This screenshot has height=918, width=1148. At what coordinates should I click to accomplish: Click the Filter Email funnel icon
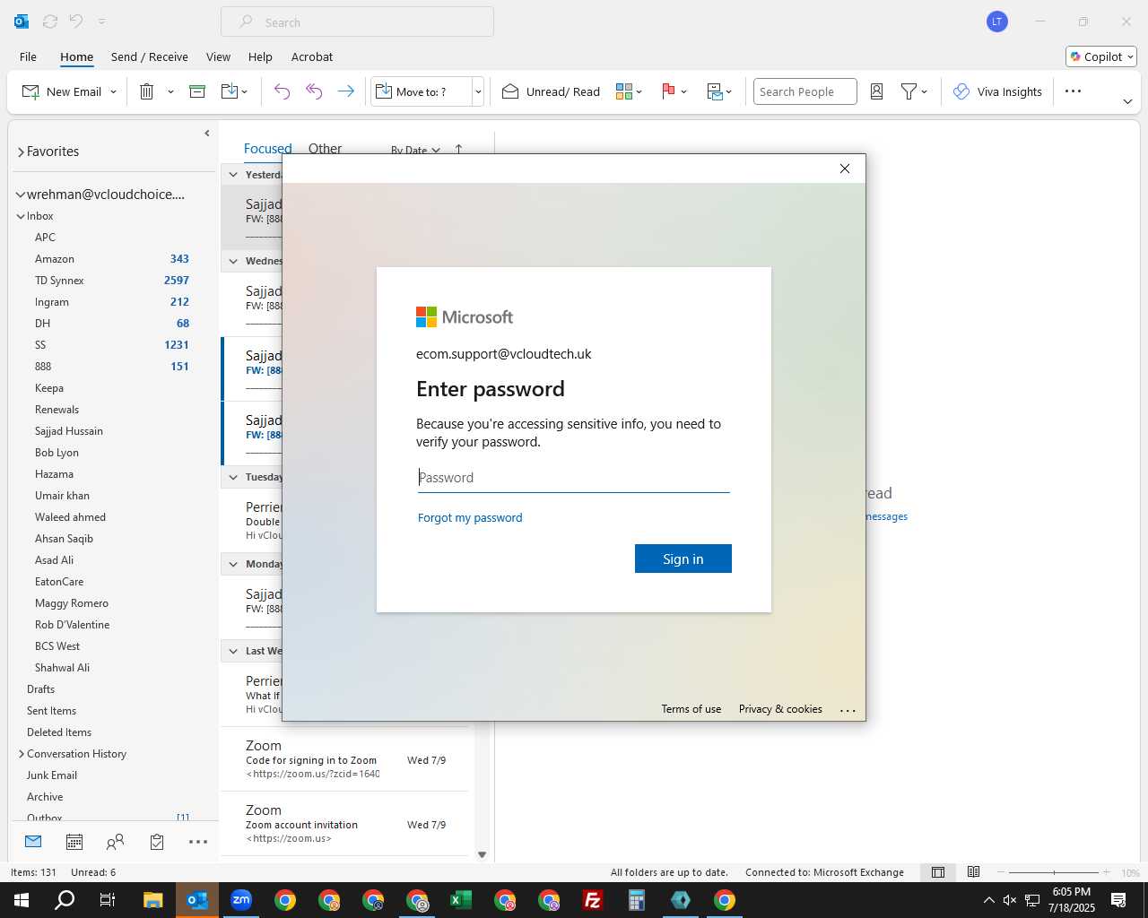click(x=909, y=91)
